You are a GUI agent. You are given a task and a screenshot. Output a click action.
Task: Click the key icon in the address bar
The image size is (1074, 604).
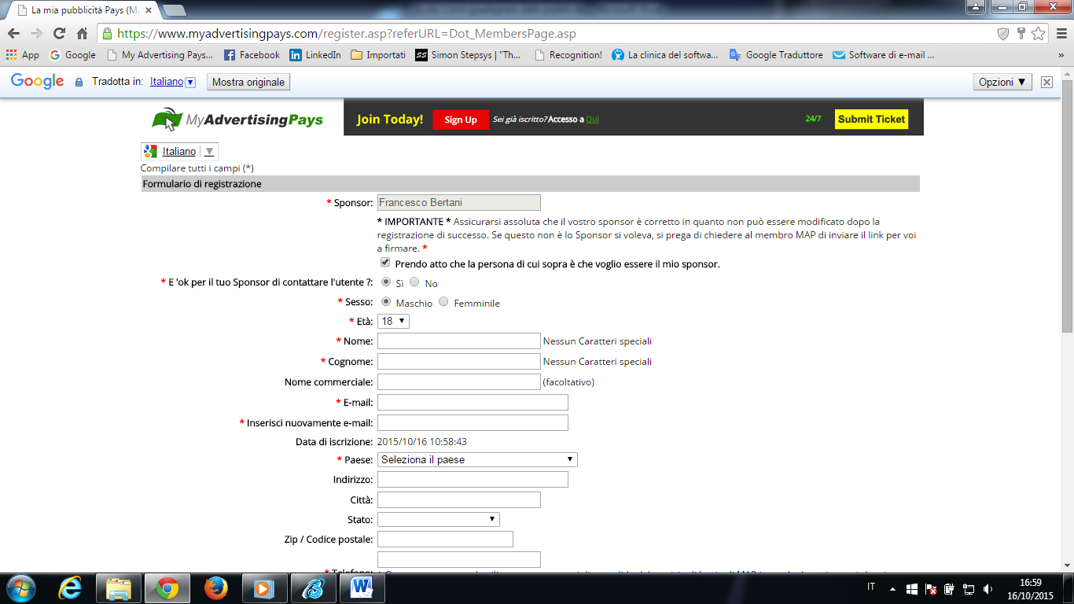pyautogui.click(x=1021, y=34)
